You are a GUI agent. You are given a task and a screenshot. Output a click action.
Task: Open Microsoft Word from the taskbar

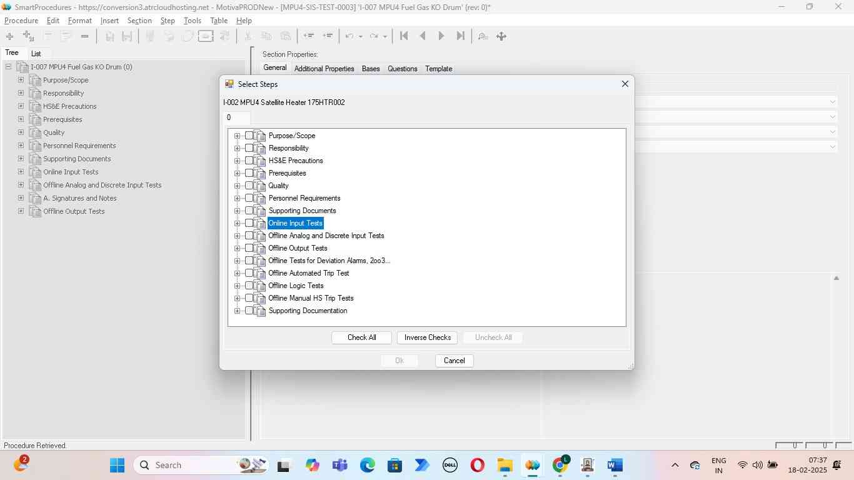615,465
